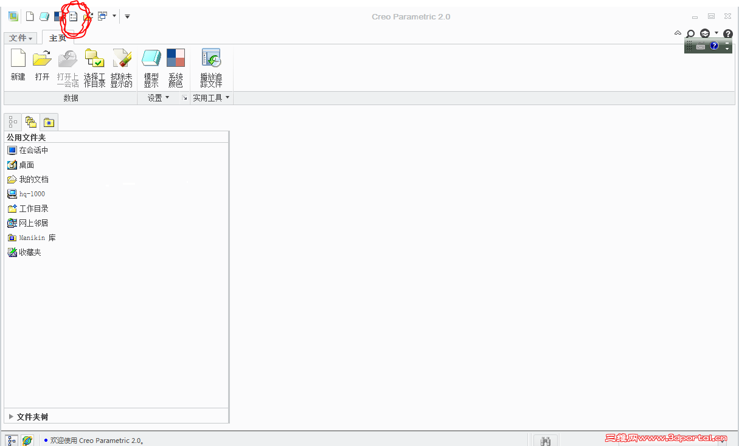Click quick-access model display icon

tap(44, 16)
